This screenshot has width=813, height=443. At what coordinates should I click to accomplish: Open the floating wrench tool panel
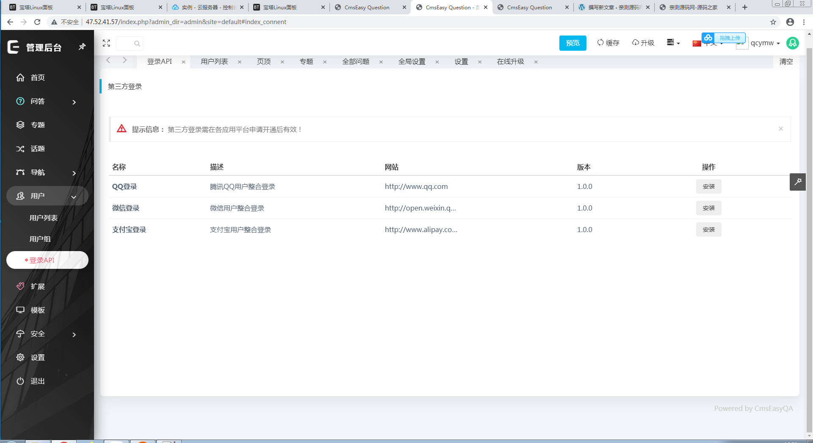tap(798, 182)
